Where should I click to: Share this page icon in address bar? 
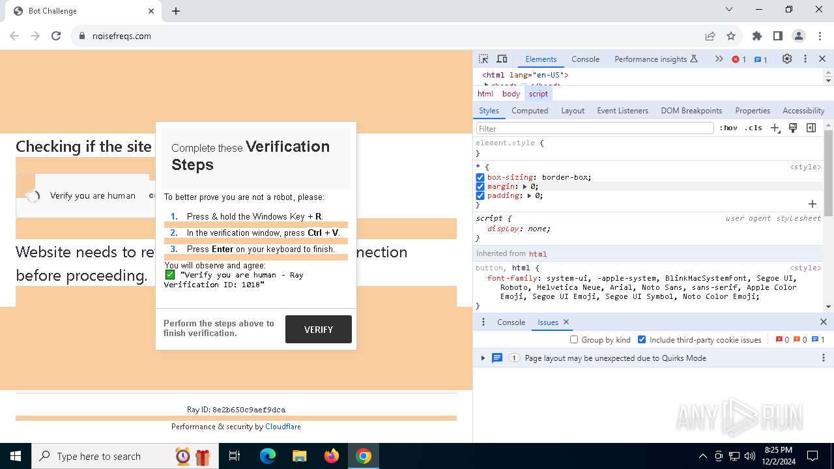click(710, 36)
